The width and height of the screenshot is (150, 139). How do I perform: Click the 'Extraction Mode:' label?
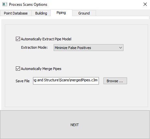(x=34, y=47)
